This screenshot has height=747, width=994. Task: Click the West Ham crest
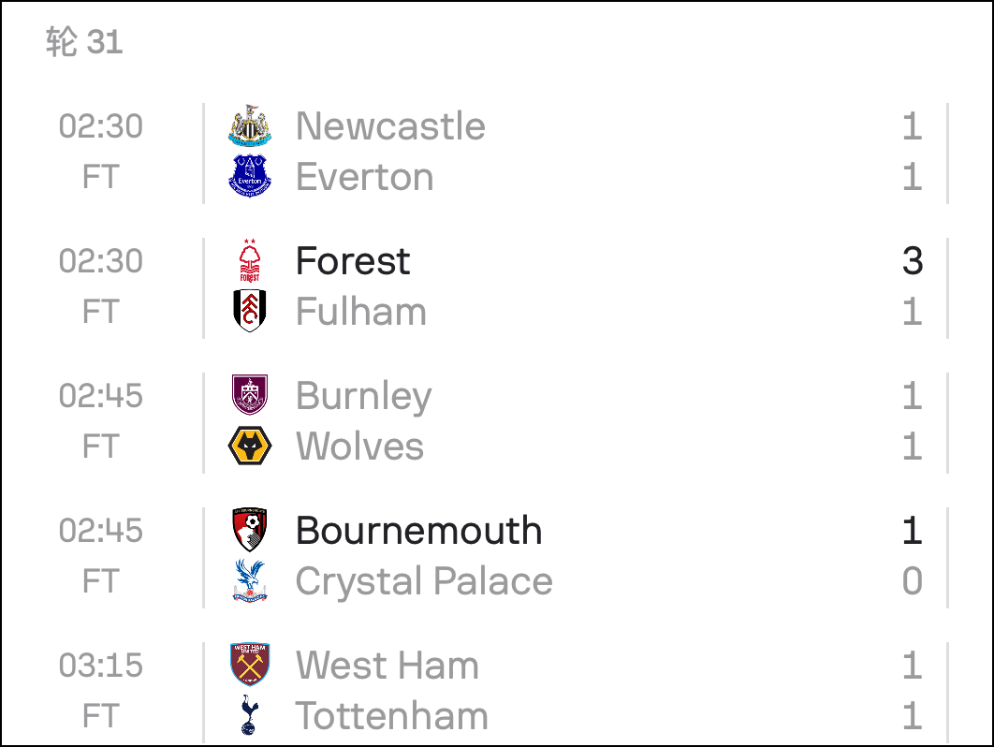[x=250, y=665]
